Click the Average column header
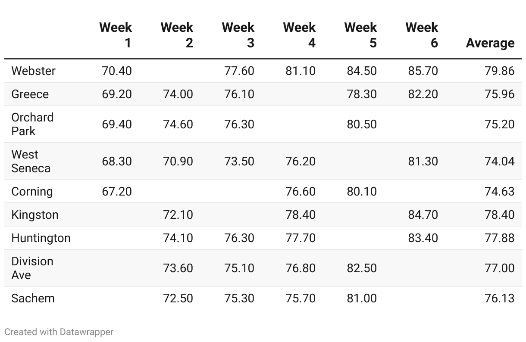526x342 pixels. click(490, 43)
